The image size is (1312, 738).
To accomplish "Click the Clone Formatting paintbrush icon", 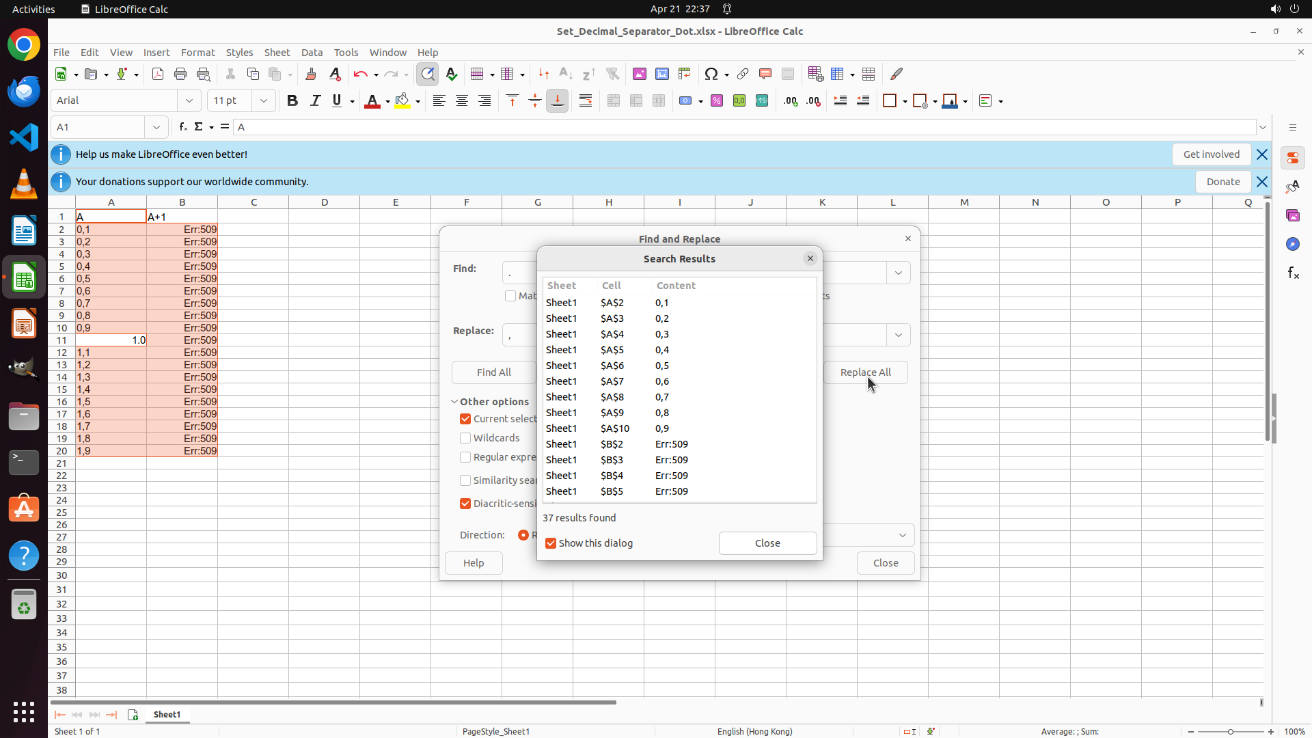I will tap(311, 74).
